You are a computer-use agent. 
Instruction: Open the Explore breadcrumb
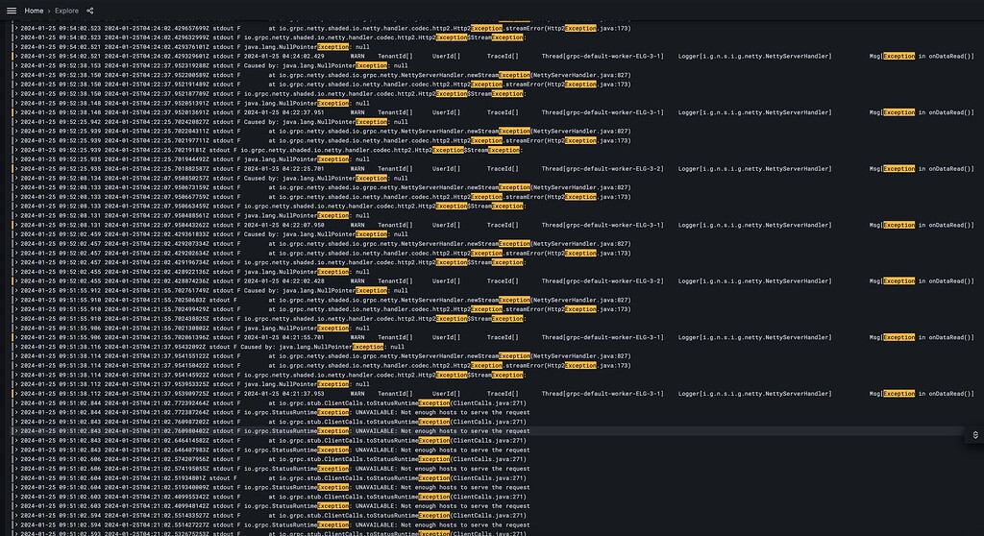66,11
